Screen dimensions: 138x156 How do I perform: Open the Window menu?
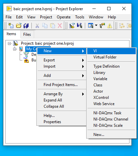pyautogui.click(x=96, y=17)
